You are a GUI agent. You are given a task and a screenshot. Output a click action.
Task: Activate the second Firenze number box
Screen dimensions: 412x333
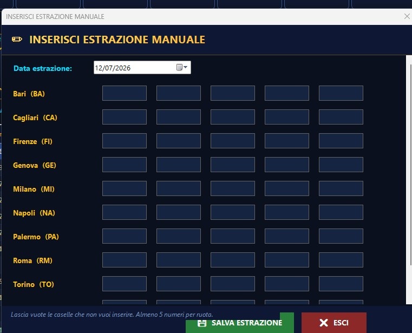point(179,141)
